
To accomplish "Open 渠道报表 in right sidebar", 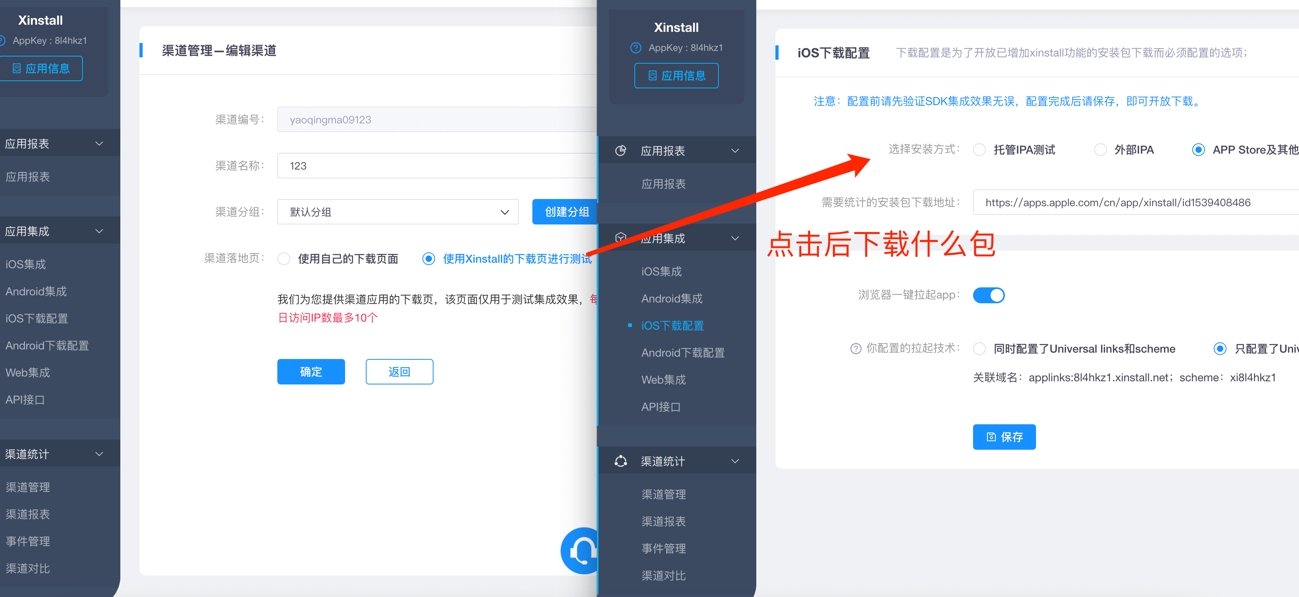I will pos(663,522).
